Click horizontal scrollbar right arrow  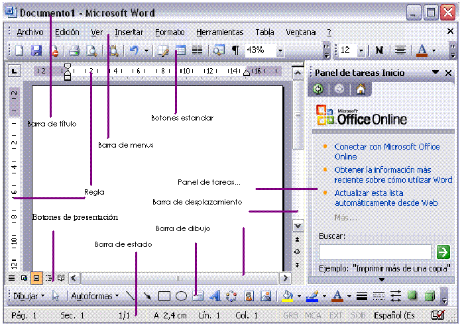click(285, 278)
